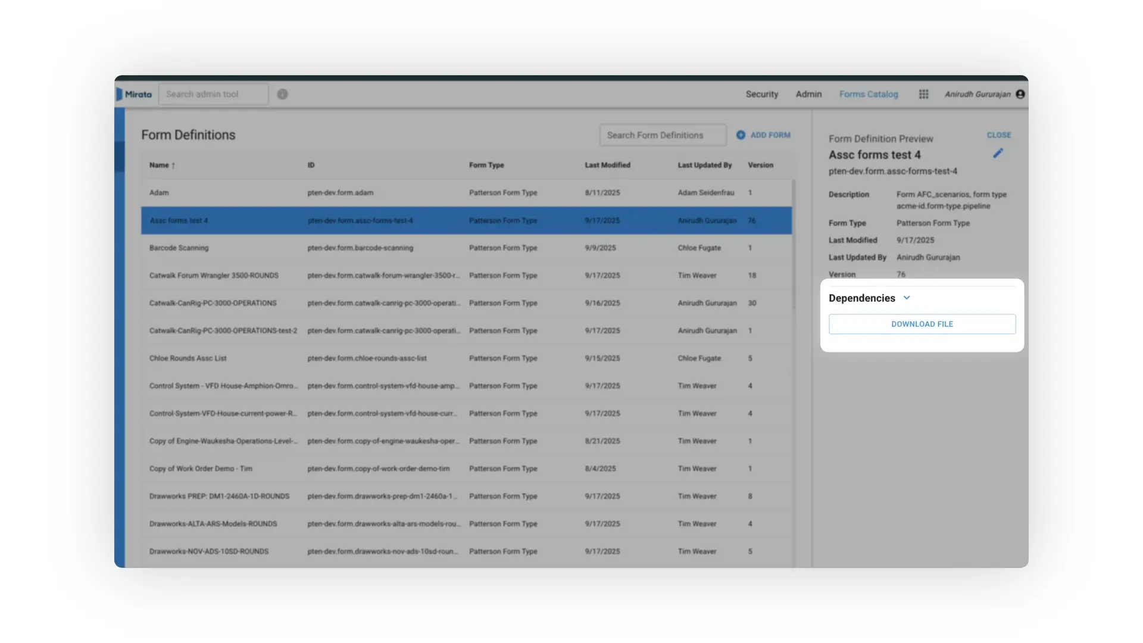1143x643 pixels.
Task: Collapse the Dependencies section chevron
Action: point(907,297)
